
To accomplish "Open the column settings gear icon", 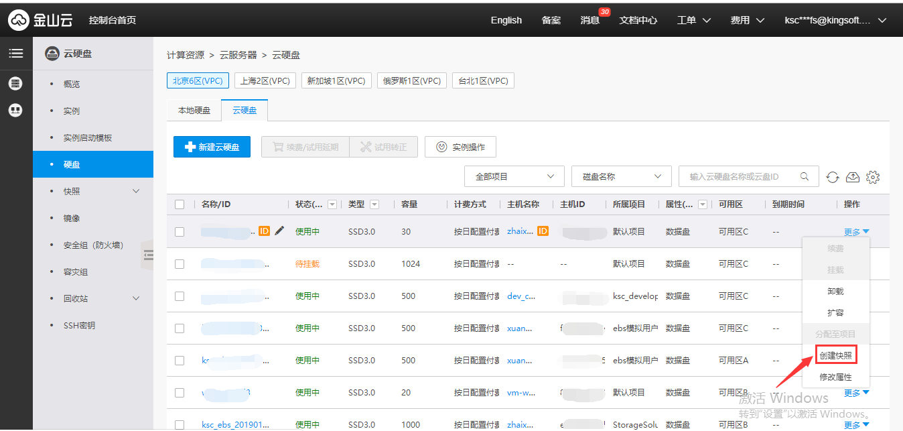I will [x=872, y=177].
